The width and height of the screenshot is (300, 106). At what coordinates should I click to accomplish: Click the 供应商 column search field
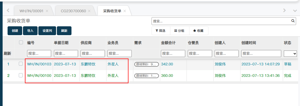click(x=93, y=53)
